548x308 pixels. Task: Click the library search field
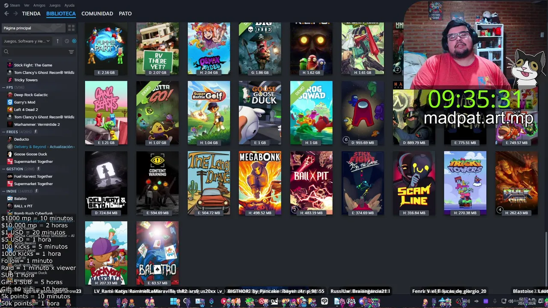pyautogui.click(x=35, y=52)
